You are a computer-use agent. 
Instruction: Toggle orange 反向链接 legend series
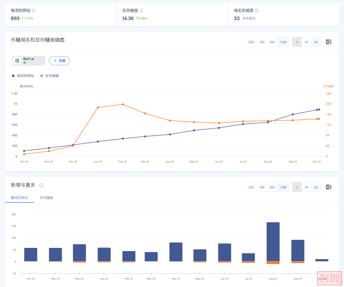click(x=50, y=76)
